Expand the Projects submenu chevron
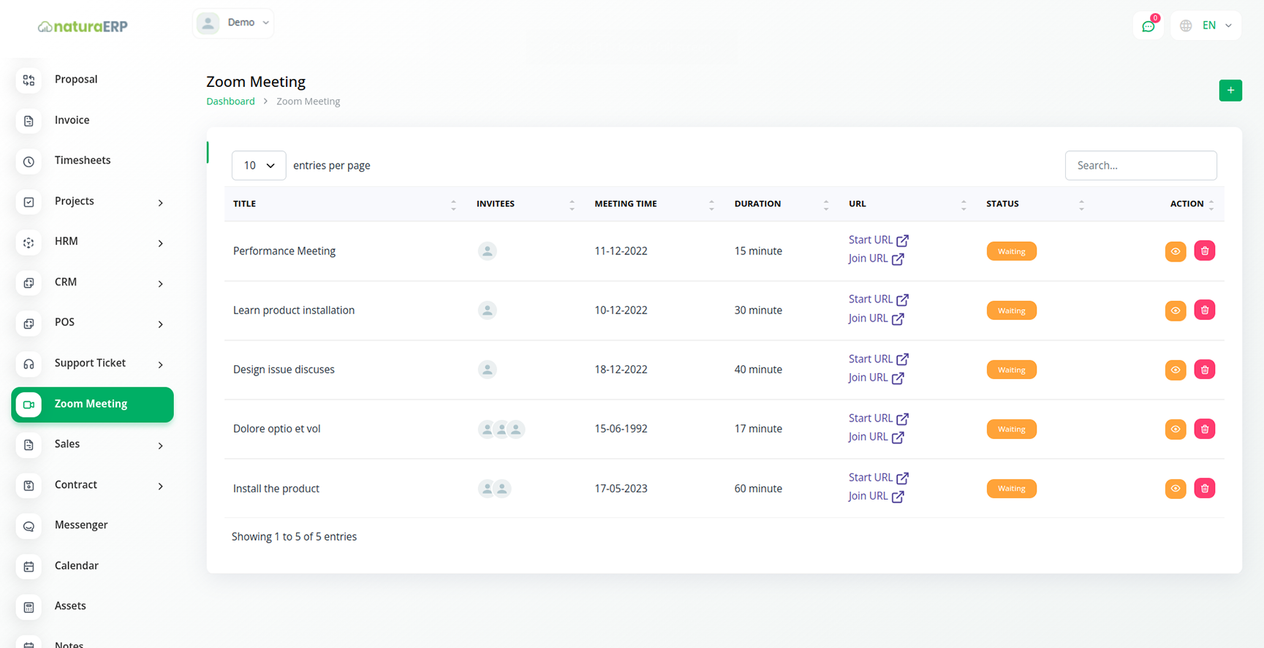The width and height of the screenshot is (1264, 648). 161,202
